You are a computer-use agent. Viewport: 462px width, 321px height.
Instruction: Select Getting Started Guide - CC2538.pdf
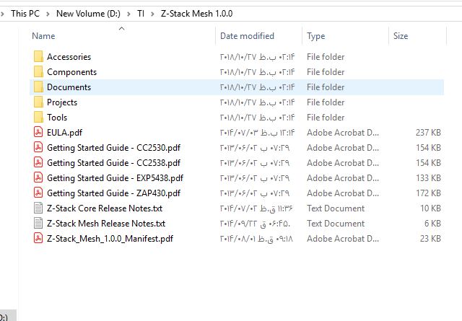pyautogui.click(x=114, y=163)
